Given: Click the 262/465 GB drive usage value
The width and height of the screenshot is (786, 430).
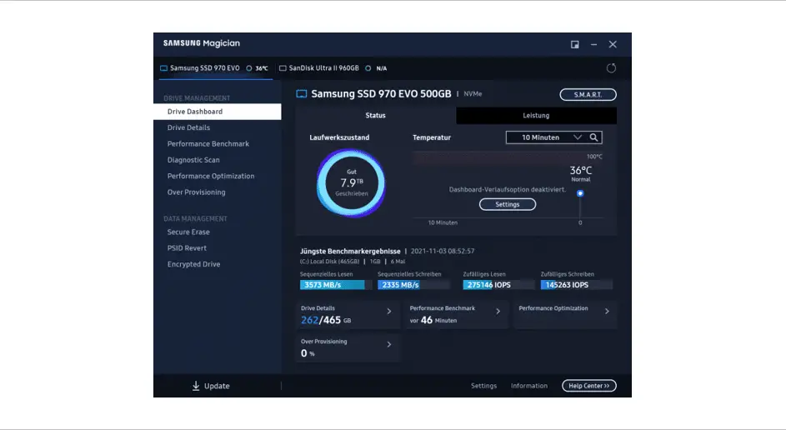Looking at the screenshot, I should click(326, 320).
